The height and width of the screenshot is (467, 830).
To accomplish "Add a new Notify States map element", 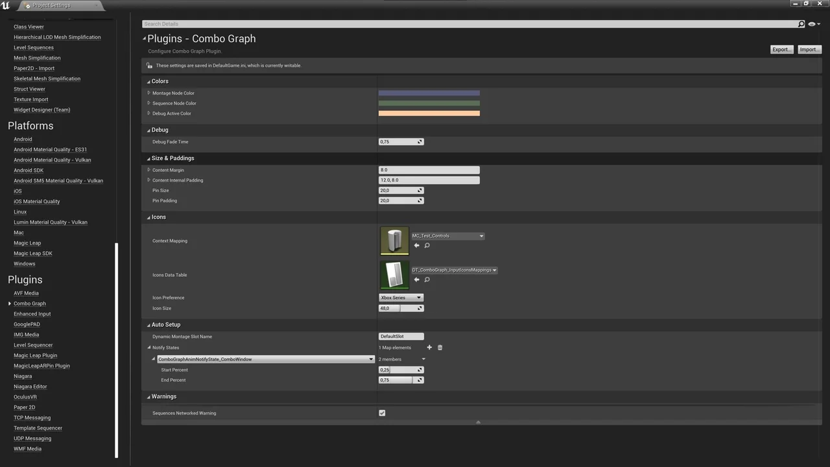I will (429, 347).
